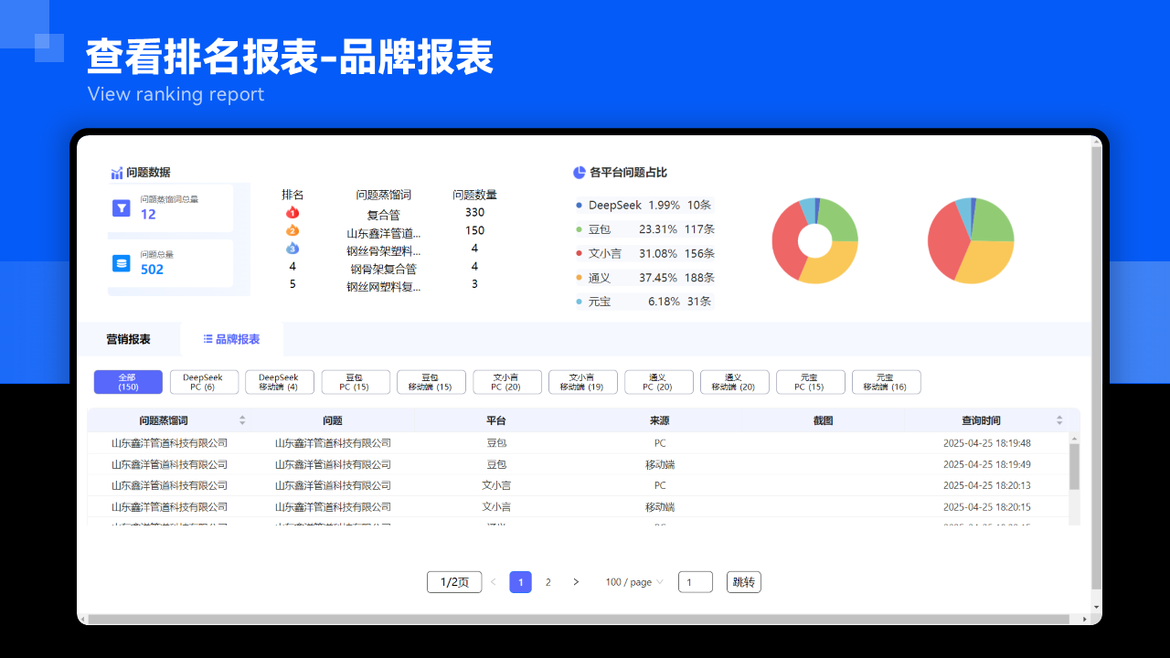Click the rank 3 blue flame badge
1170x658 pixels.
[292, 248]
